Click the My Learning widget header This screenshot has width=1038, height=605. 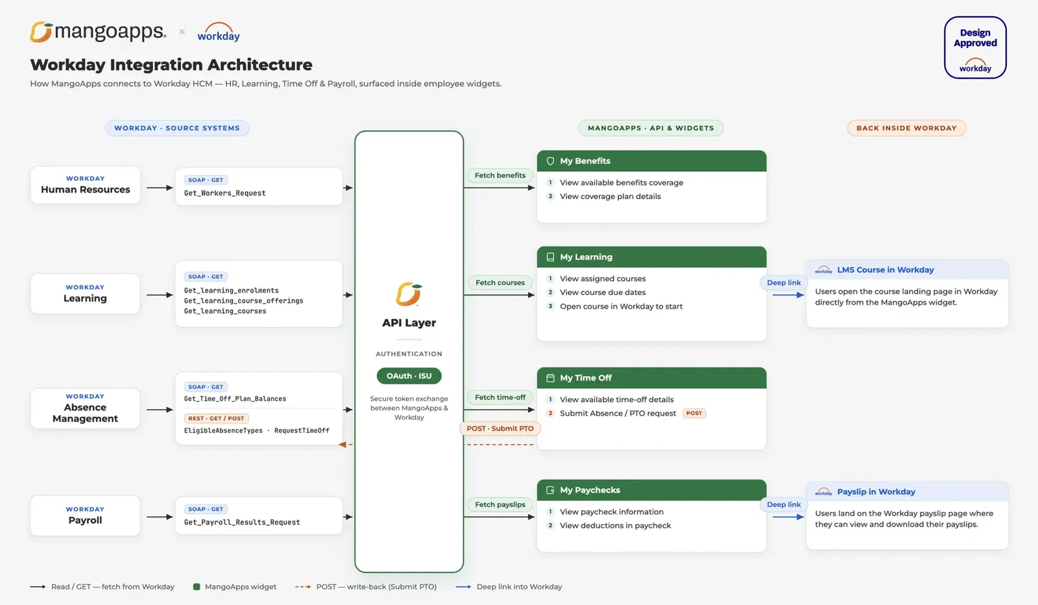point(651,257)
